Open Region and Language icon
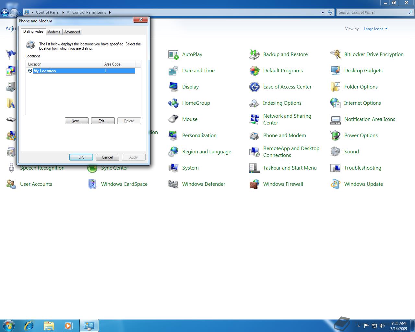 (173, 152)
